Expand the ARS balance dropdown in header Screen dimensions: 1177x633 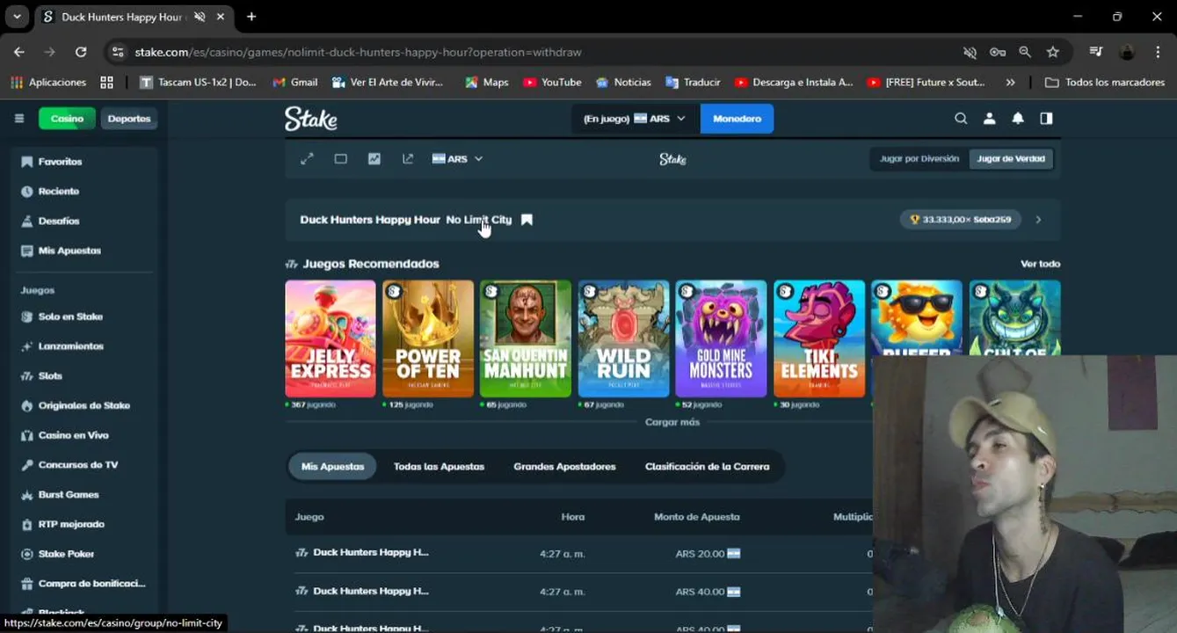point(635,119)
